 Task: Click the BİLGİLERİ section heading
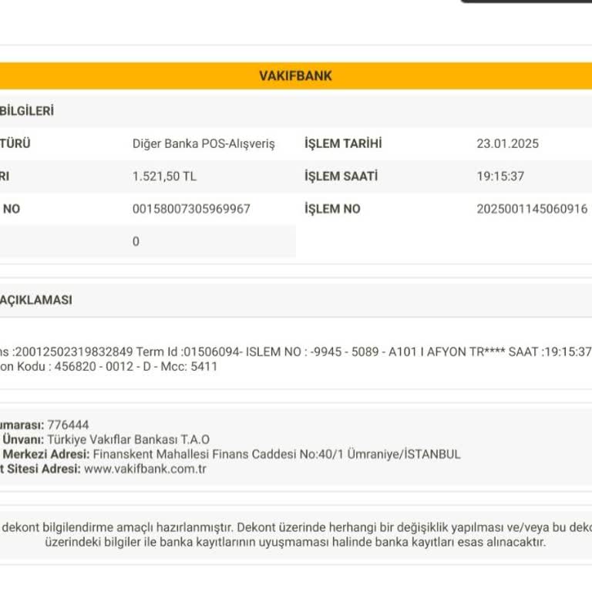point(27,111)
